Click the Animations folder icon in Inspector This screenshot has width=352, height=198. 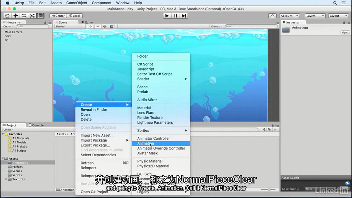pos(286,30)
